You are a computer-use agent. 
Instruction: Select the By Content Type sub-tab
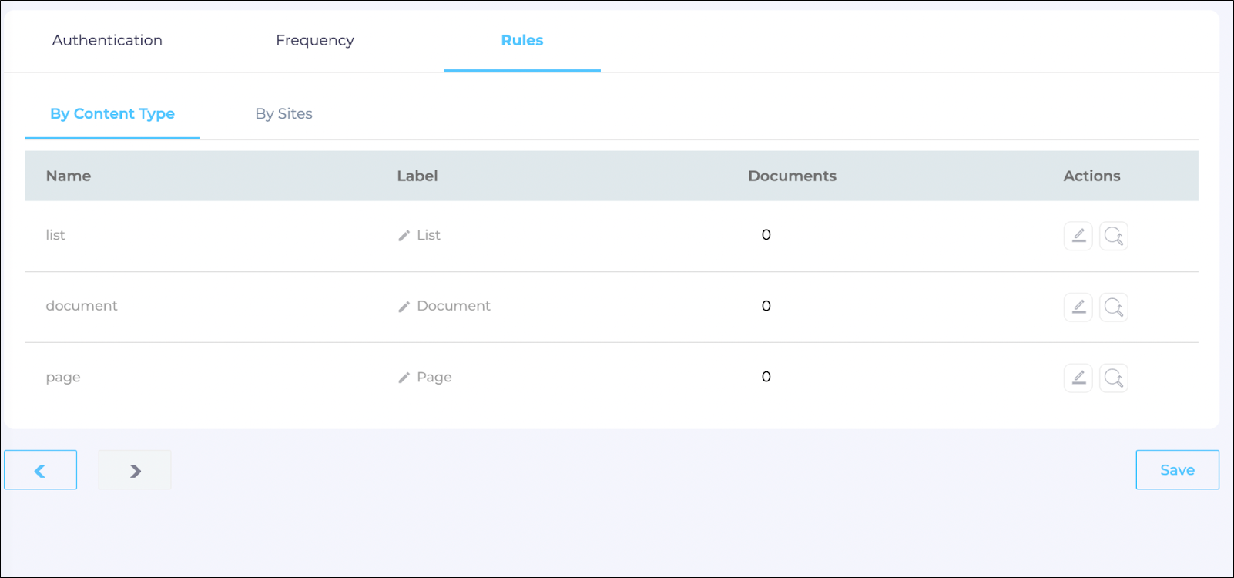coord(112,113)
